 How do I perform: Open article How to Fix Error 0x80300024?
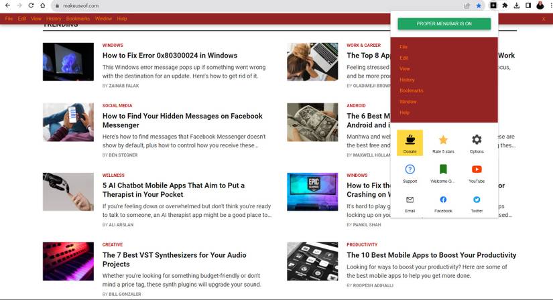170,56
